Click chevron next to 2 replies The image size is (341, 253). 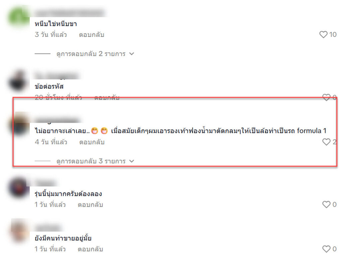coord(132,54)
